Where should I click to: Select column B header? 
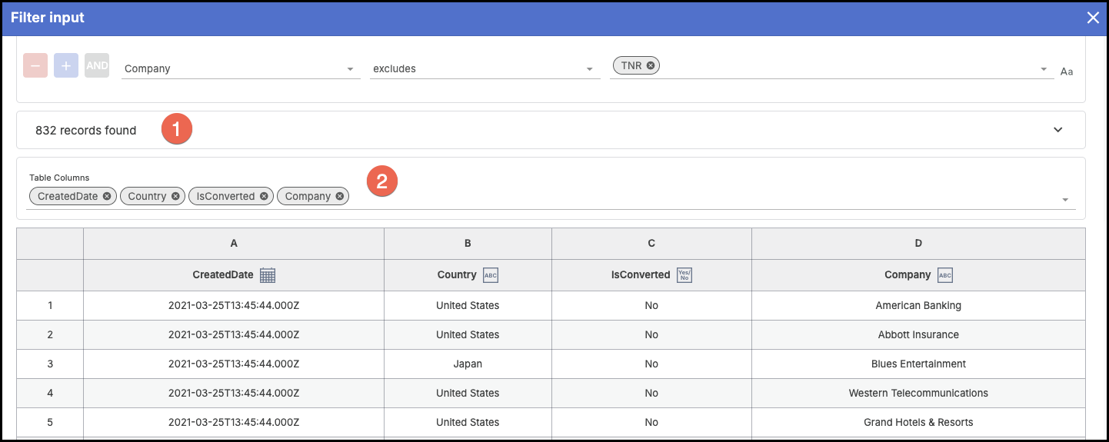468,243
